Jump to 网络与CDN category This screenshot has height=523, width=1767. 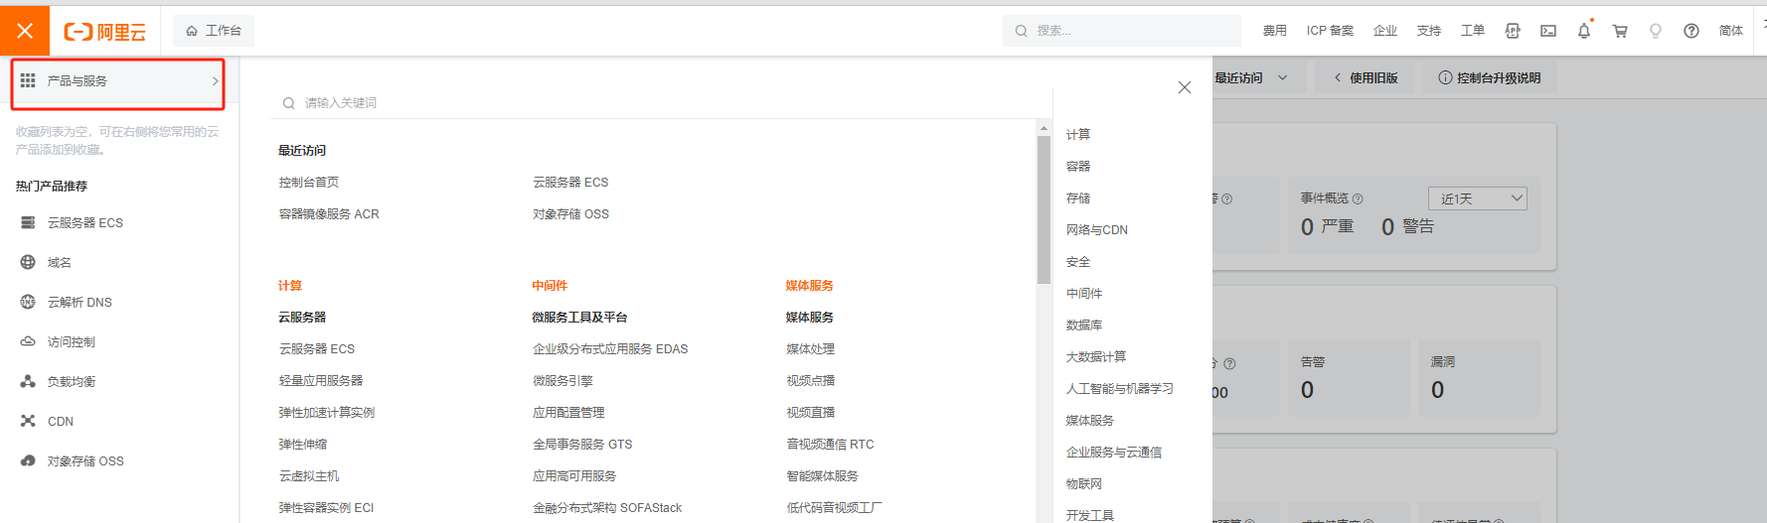1097,229
